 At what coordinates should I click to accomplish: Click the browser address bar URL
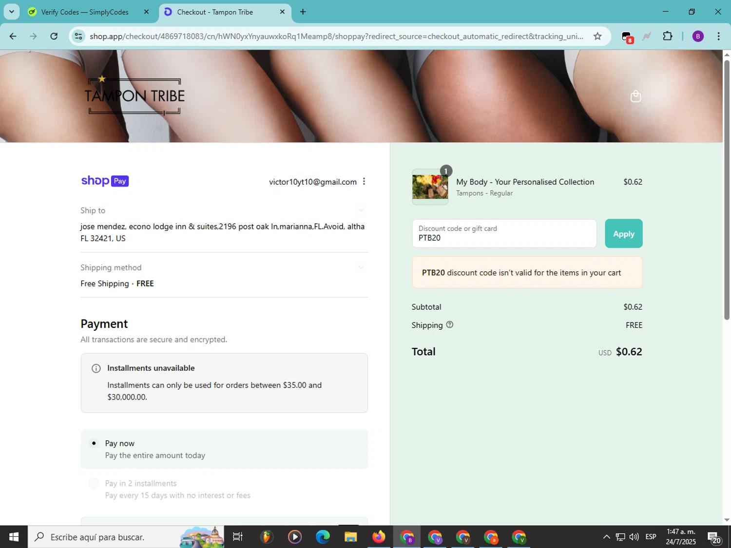(336, 36)
